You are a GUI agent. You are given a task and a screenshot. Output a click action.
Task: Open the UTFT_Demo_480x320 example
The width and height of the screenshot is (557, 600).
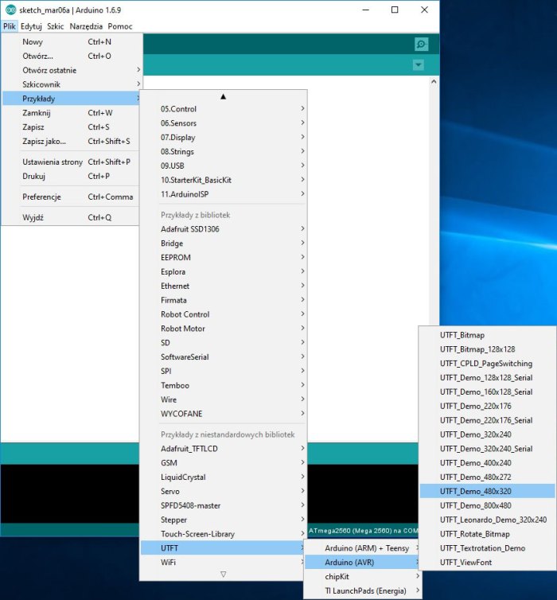487,491
